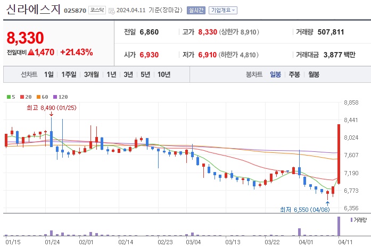Click the 거래대금 3,877 백만 value
The image size is (371, 249).
339,55
